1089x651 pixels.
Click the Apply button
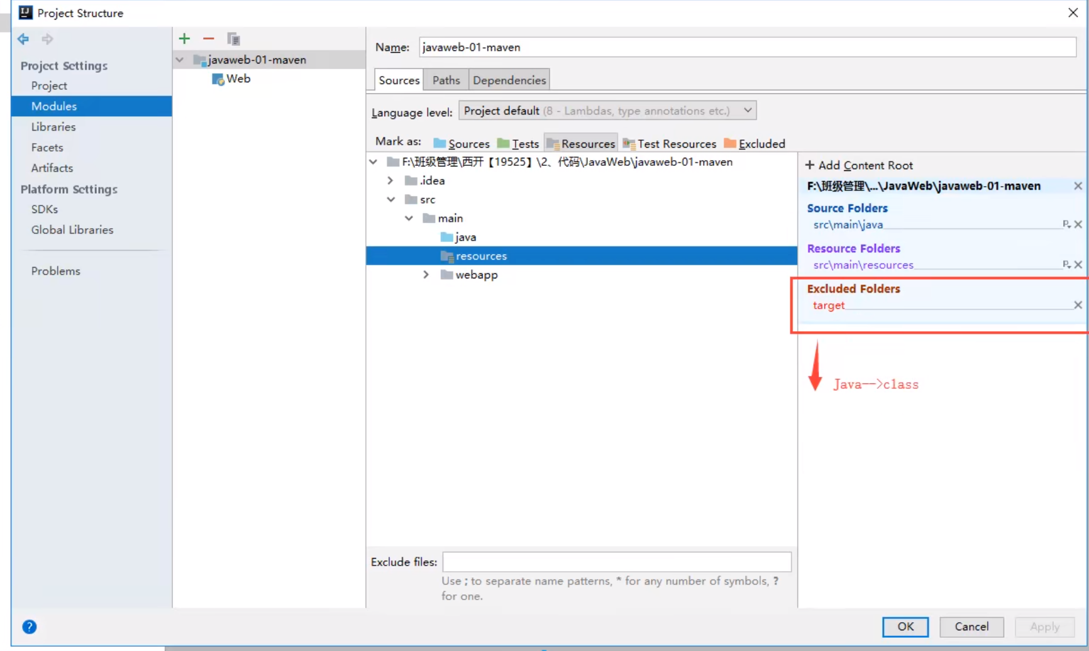tap(1044, 626)
